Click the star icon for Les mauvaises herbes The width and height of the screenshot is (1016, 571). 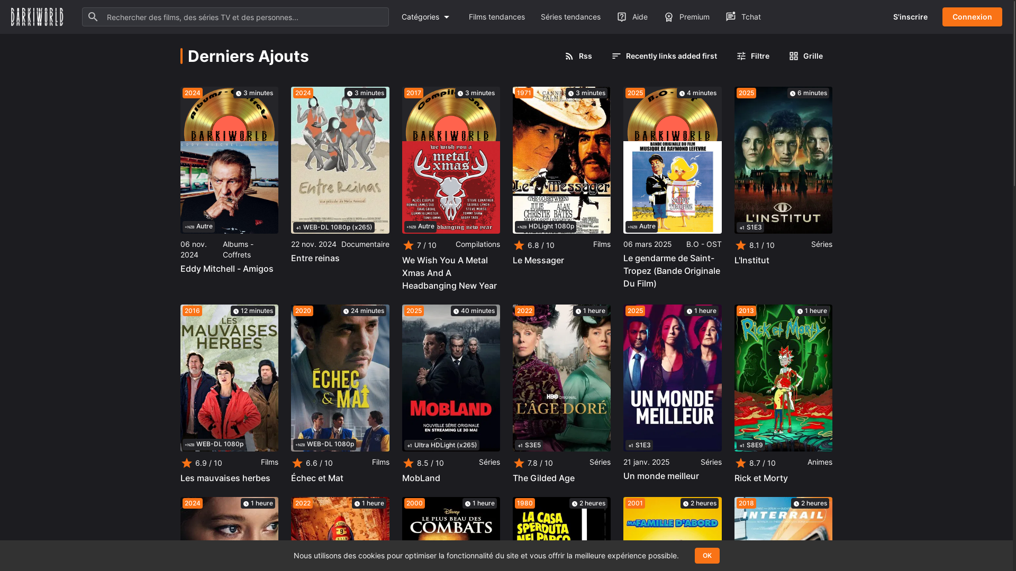coord(187,463)
